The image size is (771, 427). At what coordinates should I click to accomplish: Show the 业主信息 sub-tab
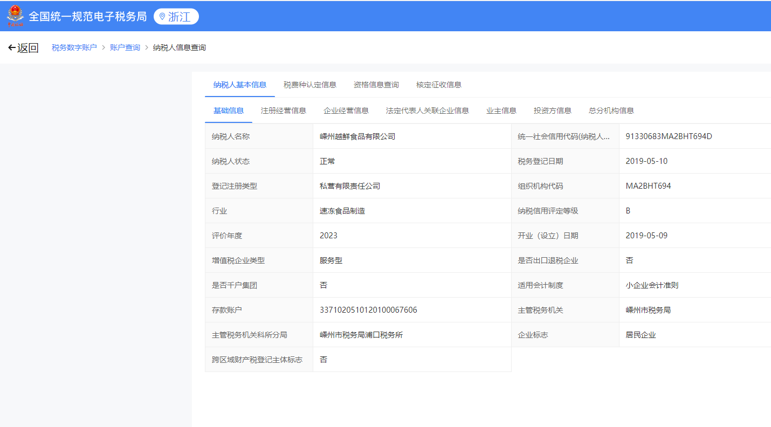click(x=501, y=111)
